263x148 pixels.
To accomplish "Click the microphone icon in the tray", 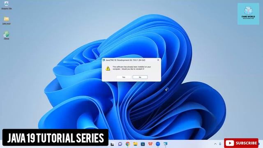I will pos(220,144).
